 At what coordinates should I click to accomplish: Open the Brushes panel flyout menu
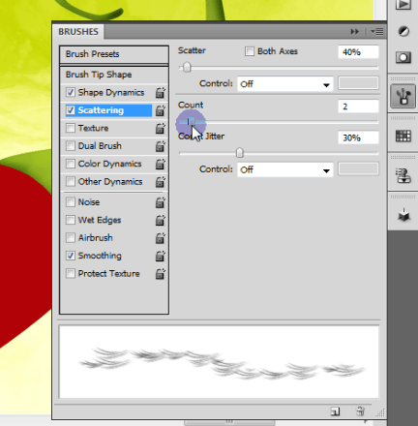377,32
